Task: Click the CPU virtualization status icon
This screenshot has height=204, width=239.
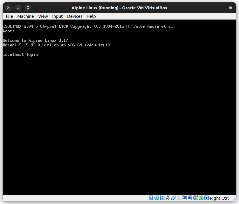Action: click(196, 198)
